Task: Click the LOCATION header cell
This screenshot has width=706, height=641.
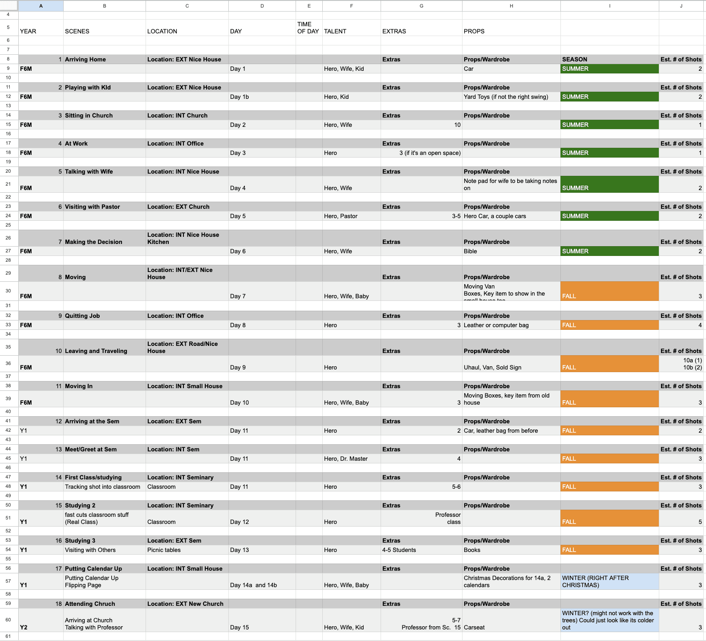Action: [187, 28]
